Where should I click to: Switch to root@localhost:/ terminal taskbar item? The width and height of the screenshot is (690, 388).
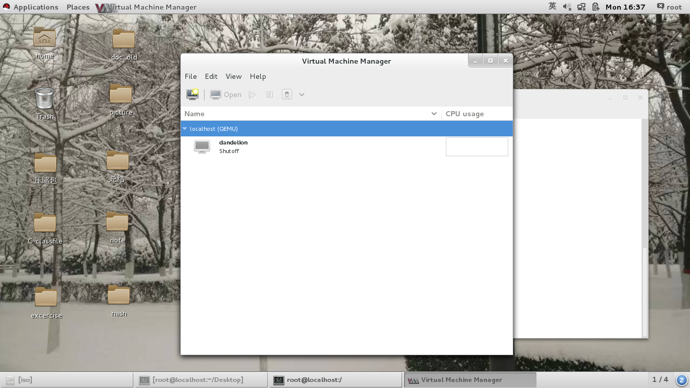(x=335, y=380)
